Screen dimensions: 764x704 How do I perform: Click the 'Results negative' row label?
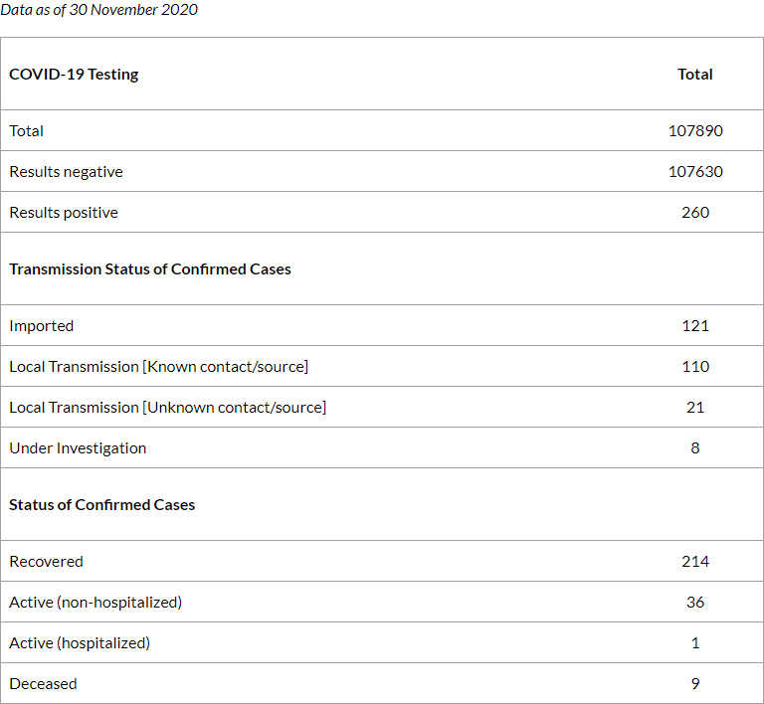tap(66, 172)
